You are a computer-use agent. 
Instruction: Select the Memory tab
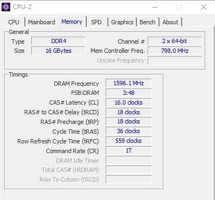click(72, 22)
